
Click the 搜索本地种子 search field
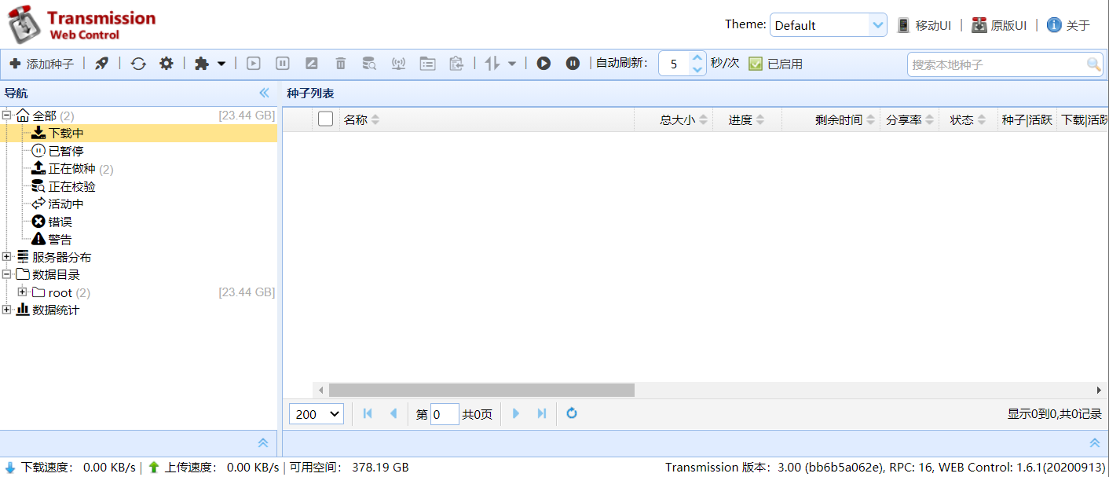click(996, 64)
